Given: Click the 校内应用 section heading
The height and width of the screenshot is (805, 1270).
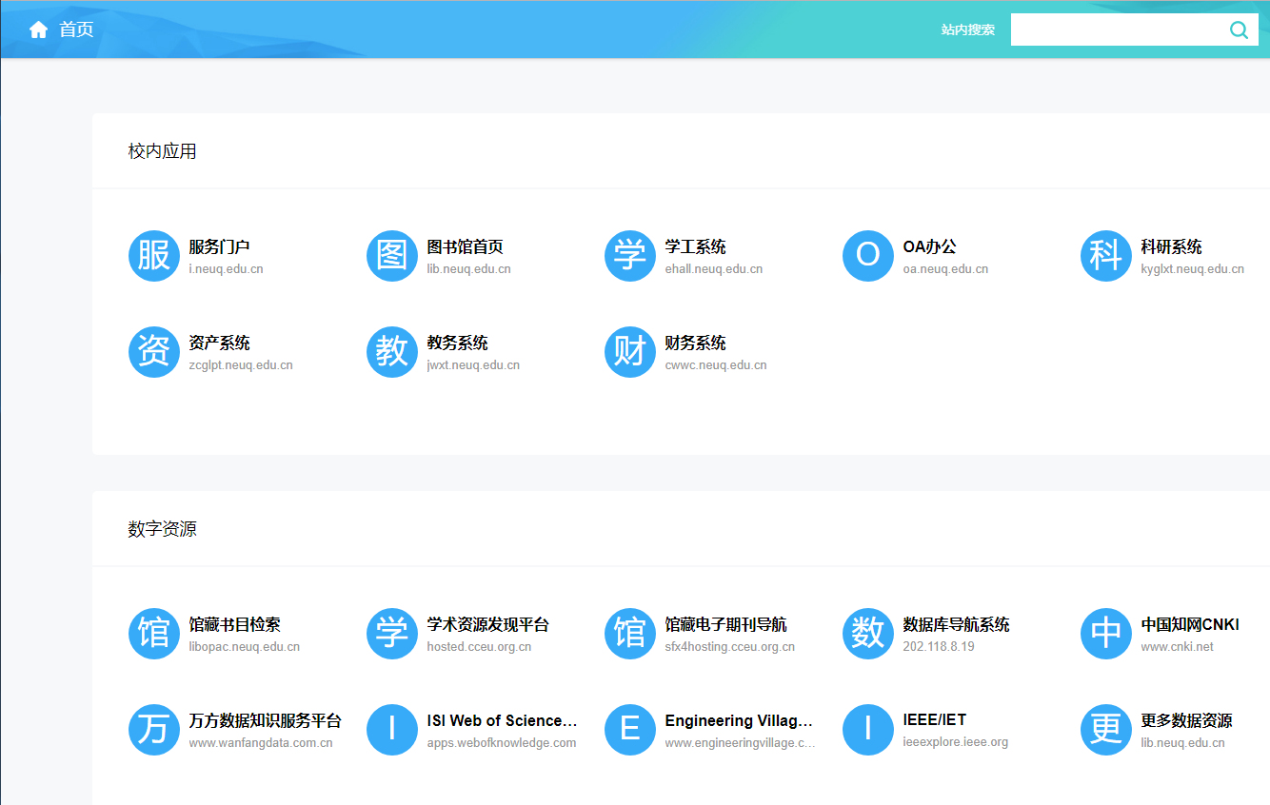Looking at the screenshot, I should click(163, 151).
